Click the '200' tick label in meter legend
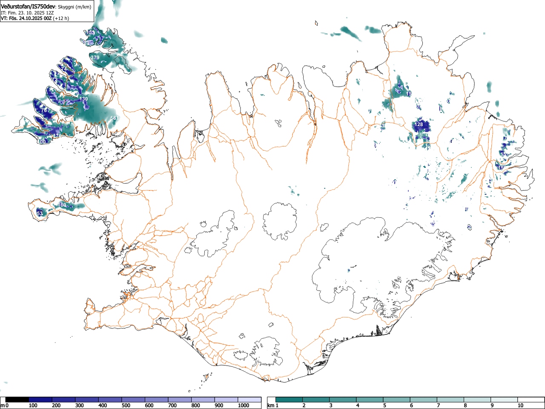Image resolution: width=545 pixels, height=409 pixels. coord(56,406)
